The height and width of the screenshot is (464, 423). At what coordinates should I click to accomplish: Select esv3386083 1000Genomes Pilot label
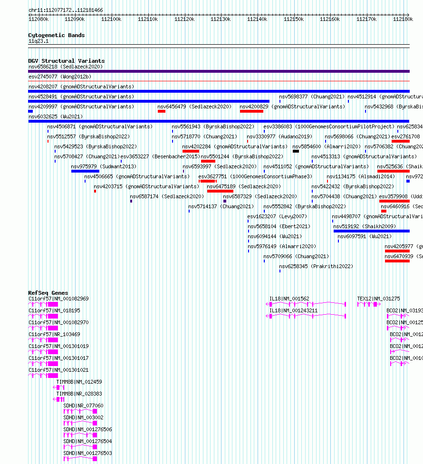[329, 126]
